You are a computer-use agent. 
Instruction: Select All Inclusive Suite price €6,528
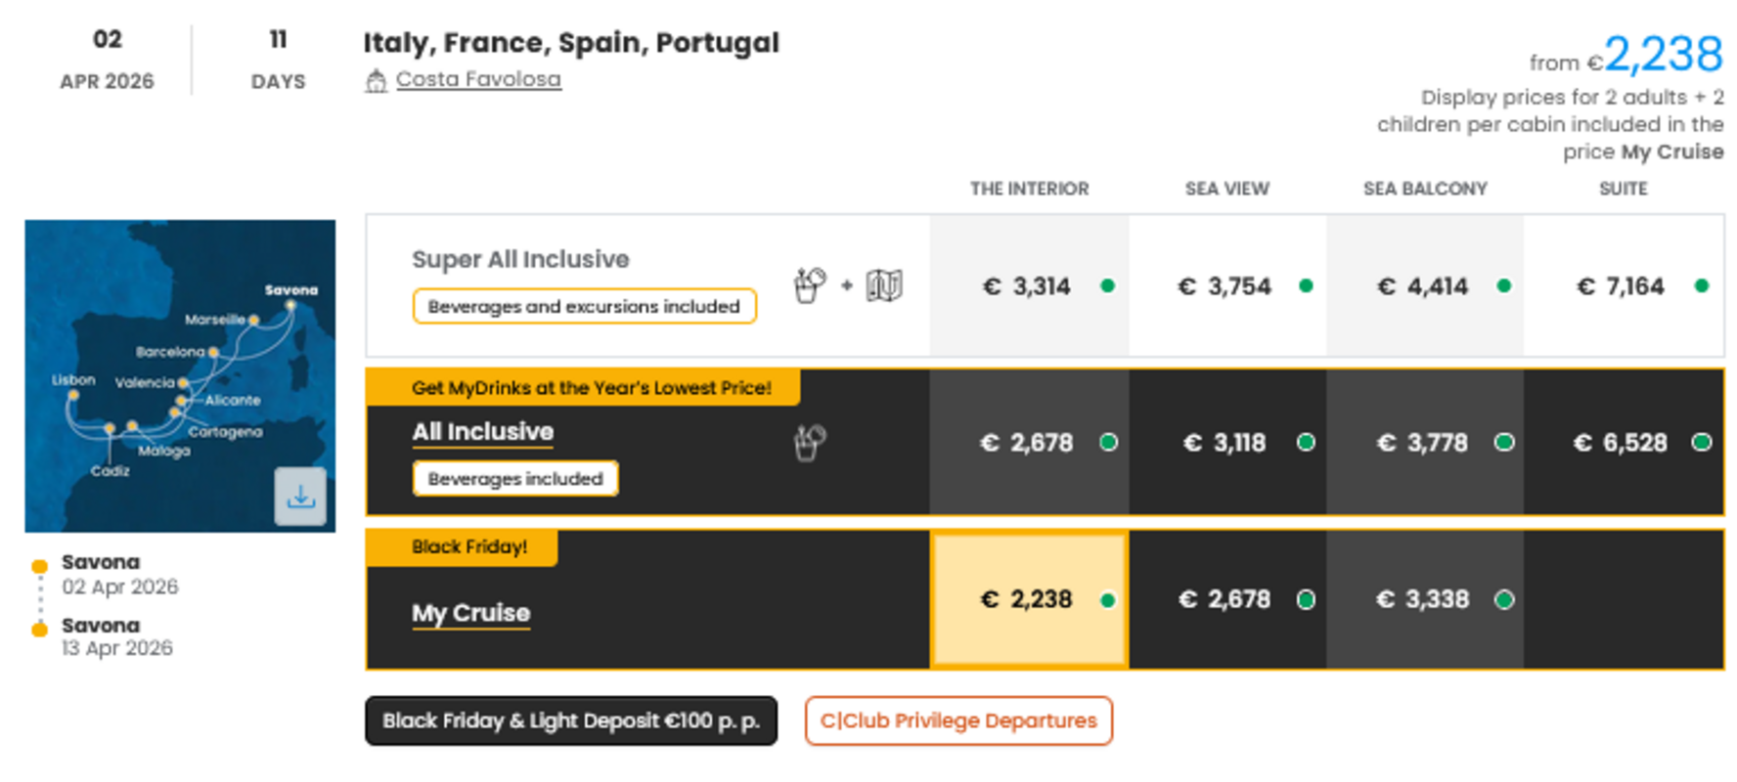(x=1622, y=443)
